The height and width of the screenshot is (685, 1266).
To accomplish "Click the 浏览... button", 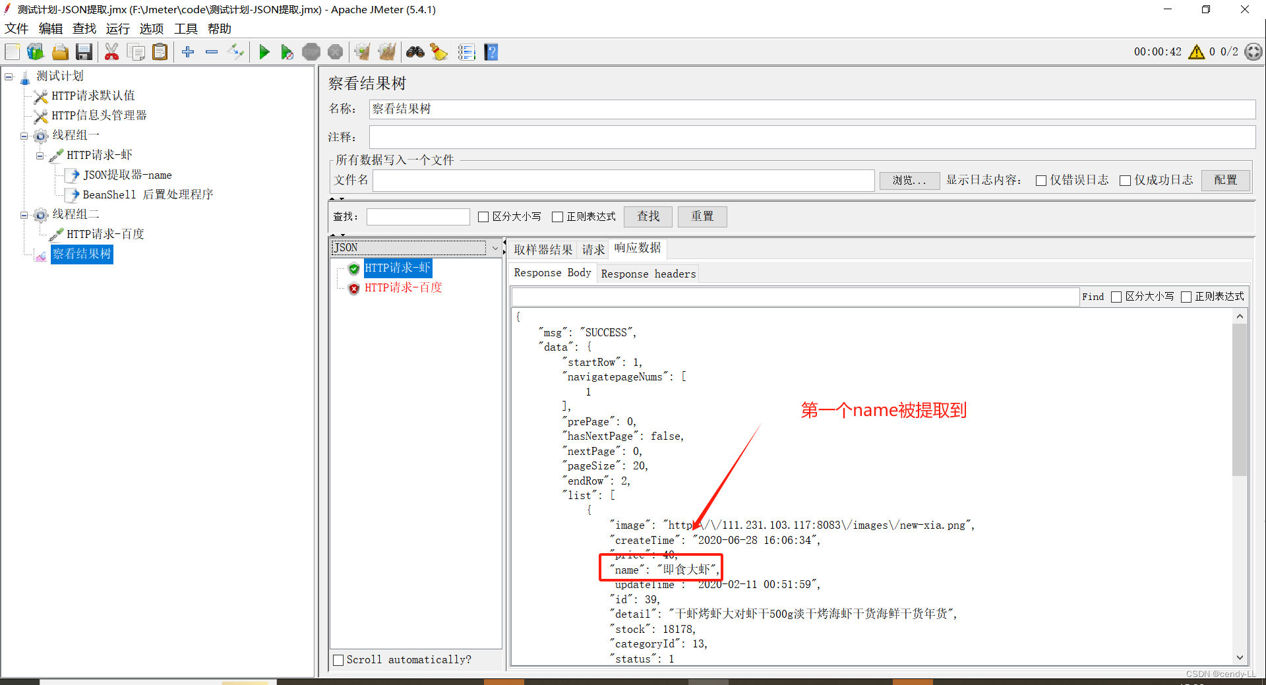I will 909,181.
